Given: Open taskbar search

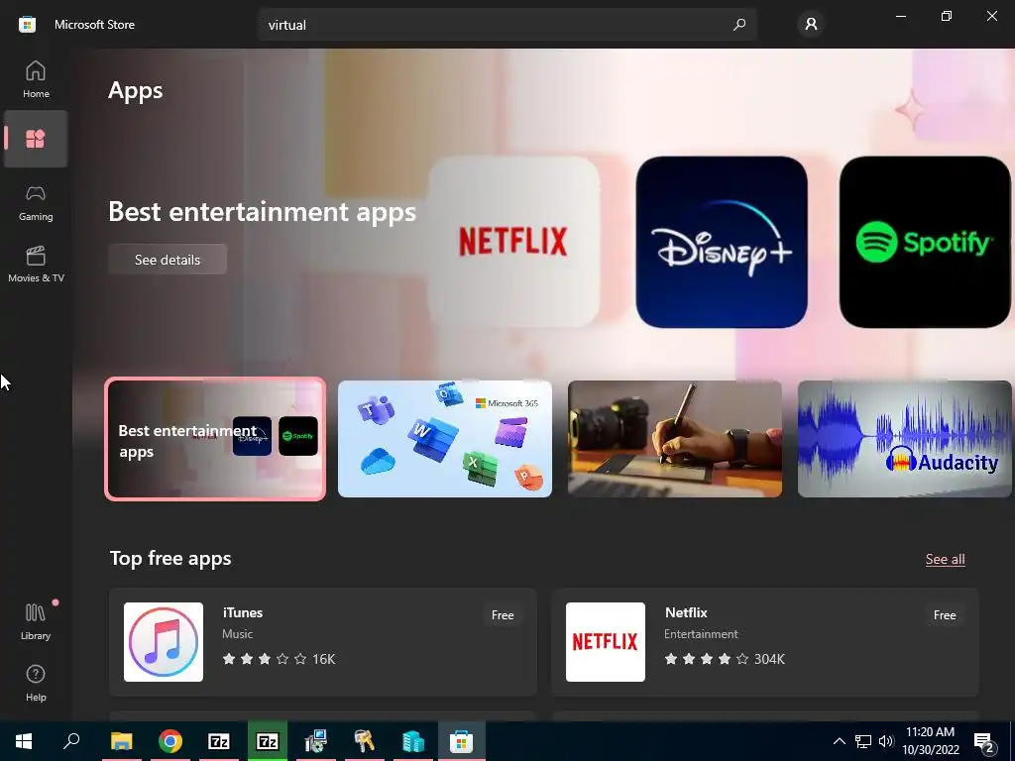Looking at the screenshot, I should click(x=71, y=741).
